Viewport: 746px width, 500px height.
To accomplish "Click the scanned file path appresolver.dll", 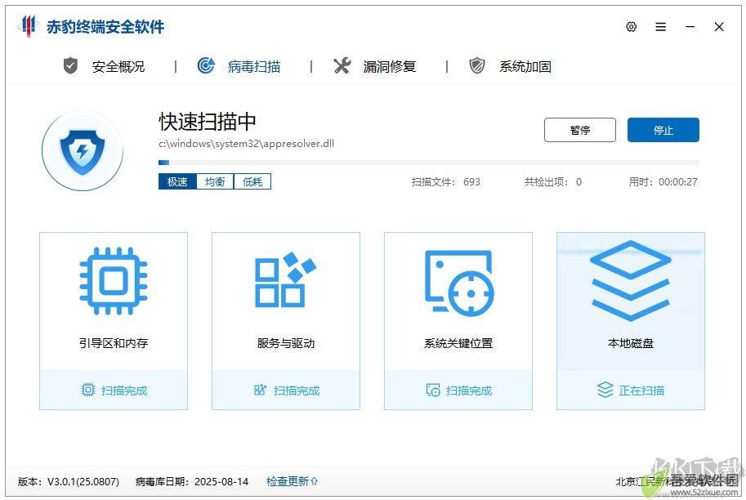I will (247, 144).
